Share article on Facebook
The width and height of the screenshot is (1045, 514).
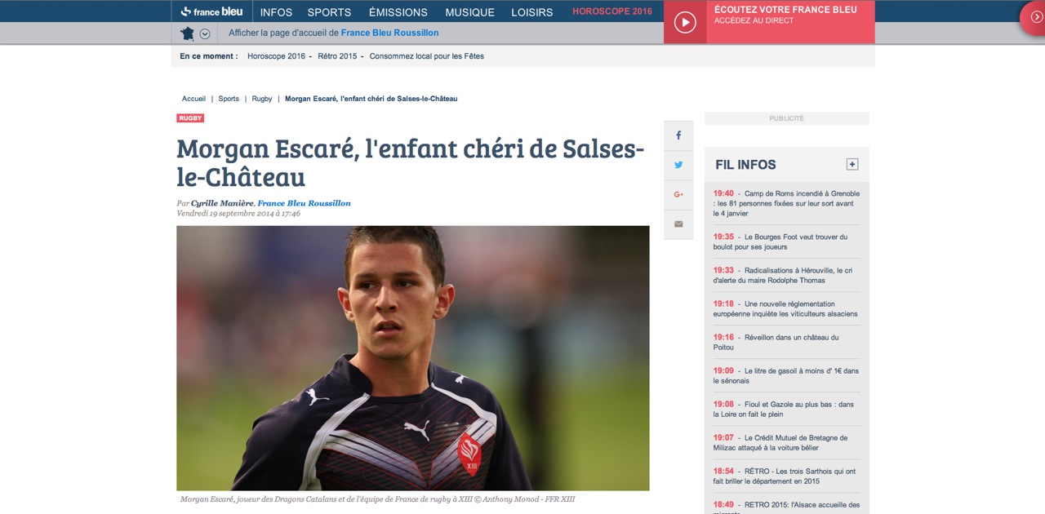click(678, 135)
